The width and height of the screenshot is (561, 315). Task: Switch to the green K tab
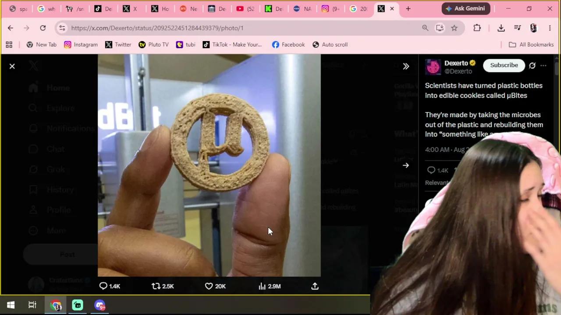[273, 9]
